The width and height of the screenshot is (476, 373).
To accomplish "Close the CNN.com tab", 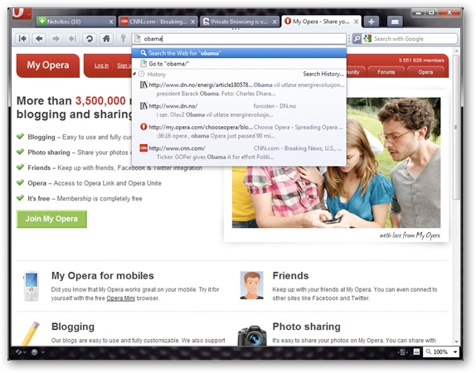I will click(x=192, y=22).
